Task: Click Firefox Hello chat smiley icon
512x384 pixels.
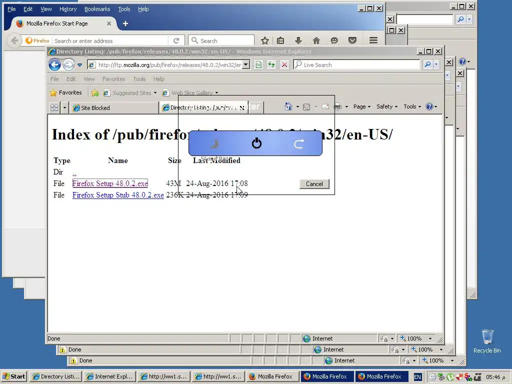Action: click(x=334, y=40)
